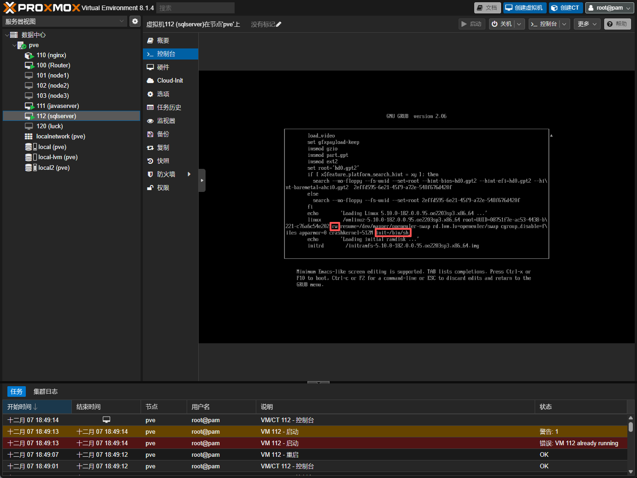This screenshot has height=478, width=637.
Task: Select the 101 (node1) VM icon
Action: 29,76
